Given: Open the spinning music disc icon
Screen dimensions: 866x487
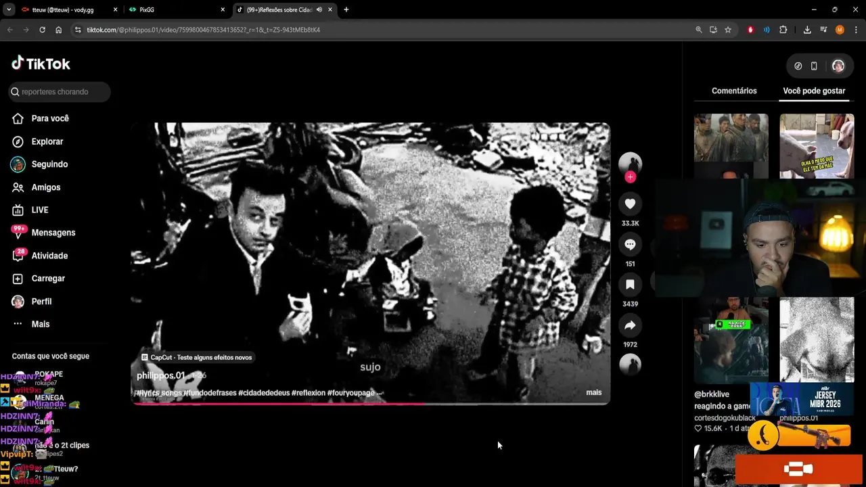Looking at the screenshot, I should (x=630, y=365).
